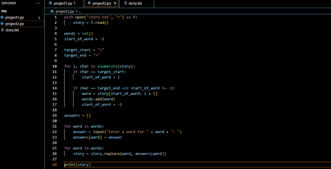
Task: Click Python icon on project2.py tab
Action: click(89, 4)
